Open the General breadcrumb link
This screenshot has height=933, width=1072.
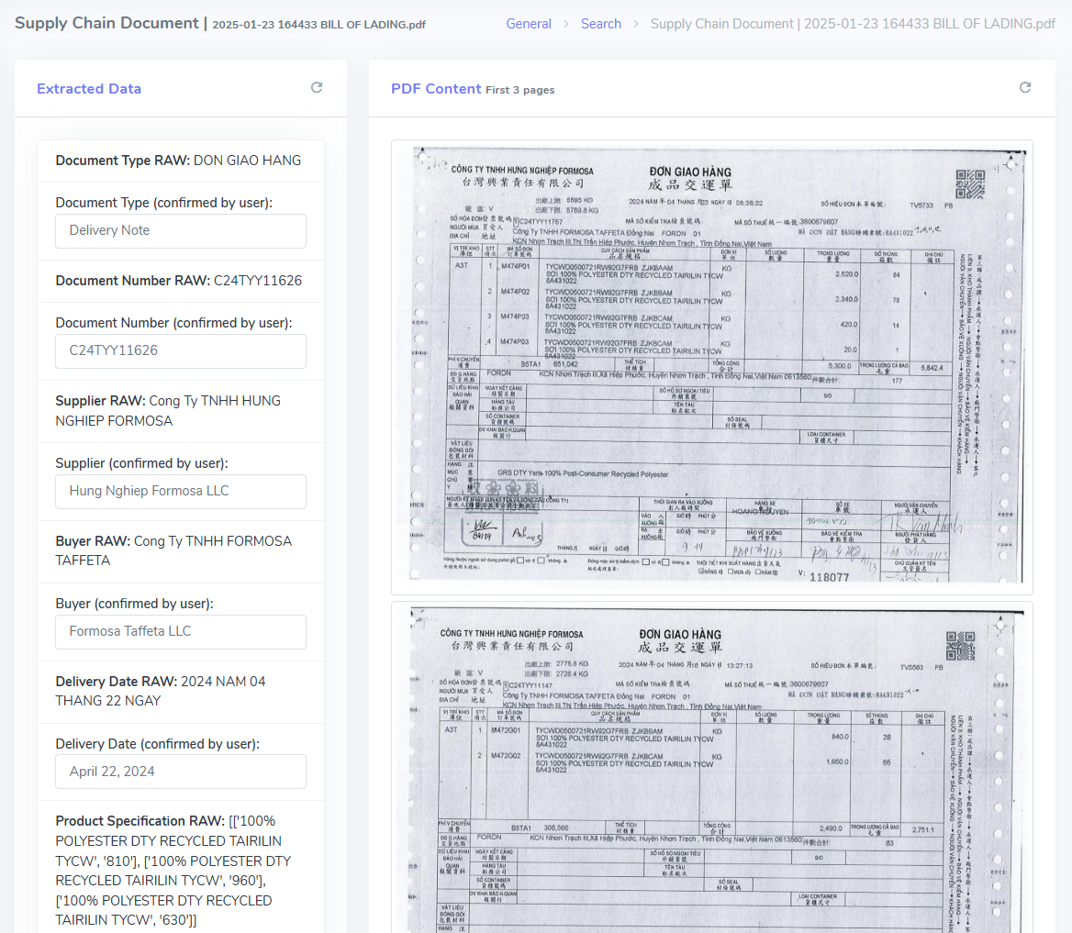coord(529,24)
